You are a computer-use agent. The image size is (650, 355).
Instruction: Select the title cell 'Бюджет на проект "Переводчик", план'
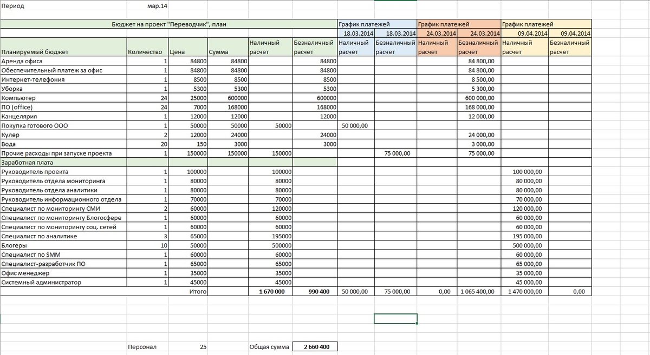(x=168, y=24)
